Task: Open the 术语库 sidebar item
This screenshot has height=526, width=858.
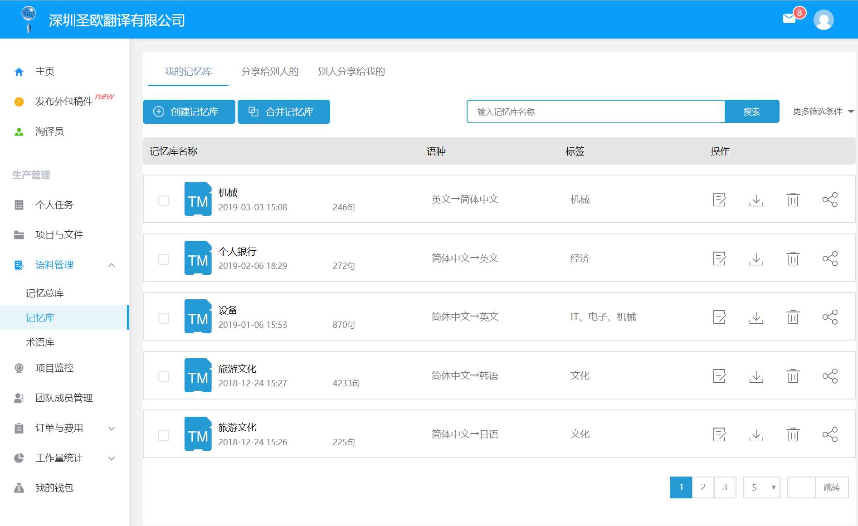Action: coord(40,342)
